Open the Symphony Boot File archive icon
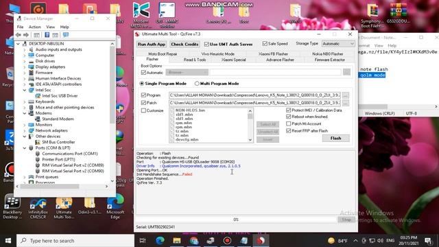The height and width of the screenshot is (247, 439). tap(372, 14)
